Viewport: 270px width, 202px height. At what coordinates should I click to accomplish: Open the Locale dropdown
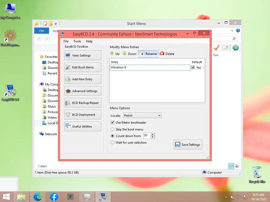click(142, 115)
